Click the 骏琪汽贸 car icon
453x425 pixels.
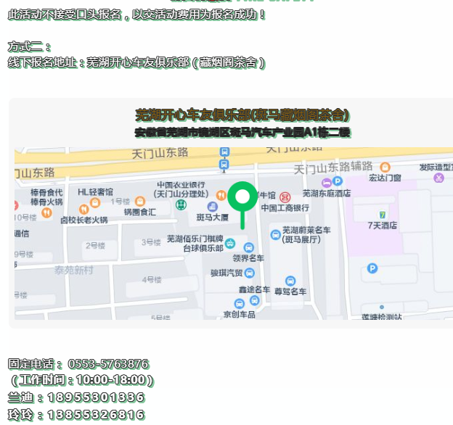point(250,273)
